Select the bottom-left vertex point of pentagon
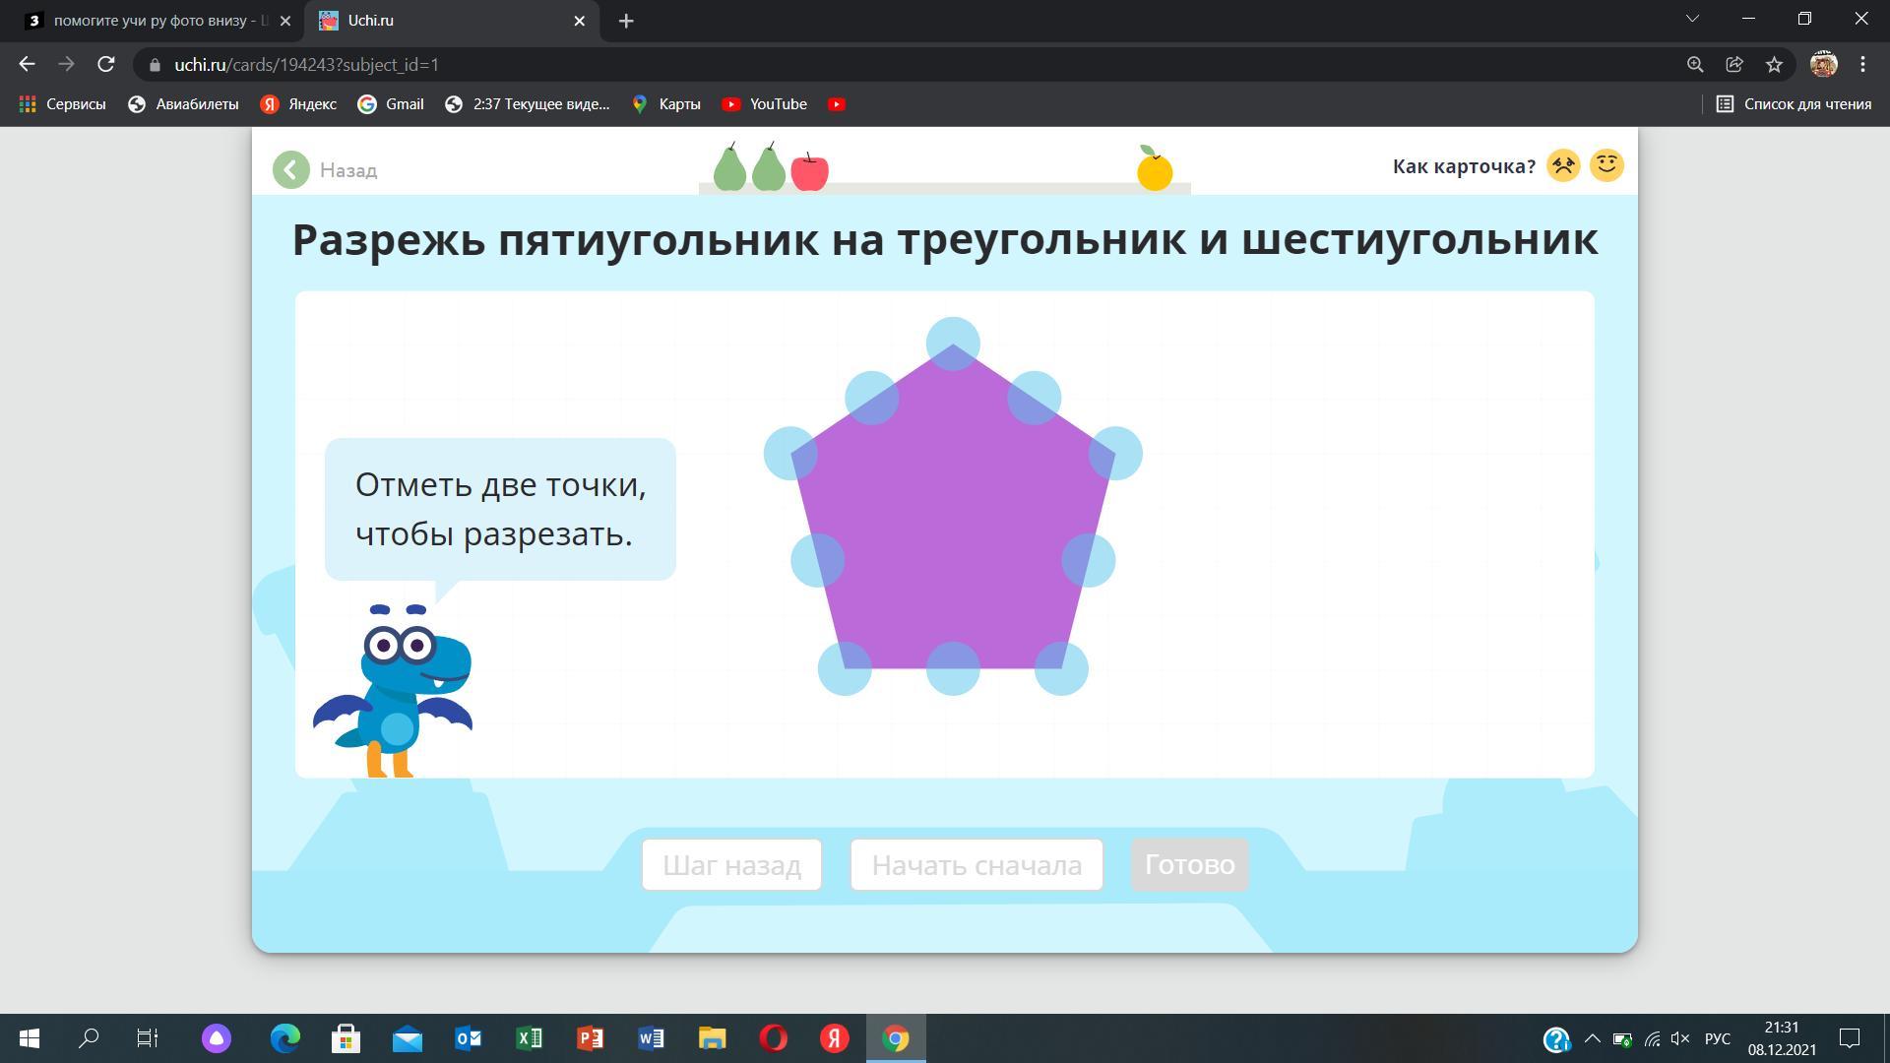This screenshot has height=1063, width=1890. (x=845, y=669)
